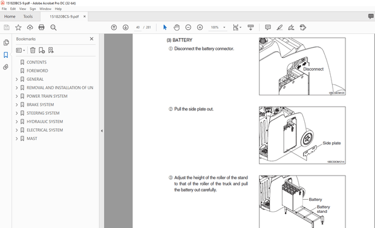
Task: Expand the GENERAL bookmark
Action: 16,79
